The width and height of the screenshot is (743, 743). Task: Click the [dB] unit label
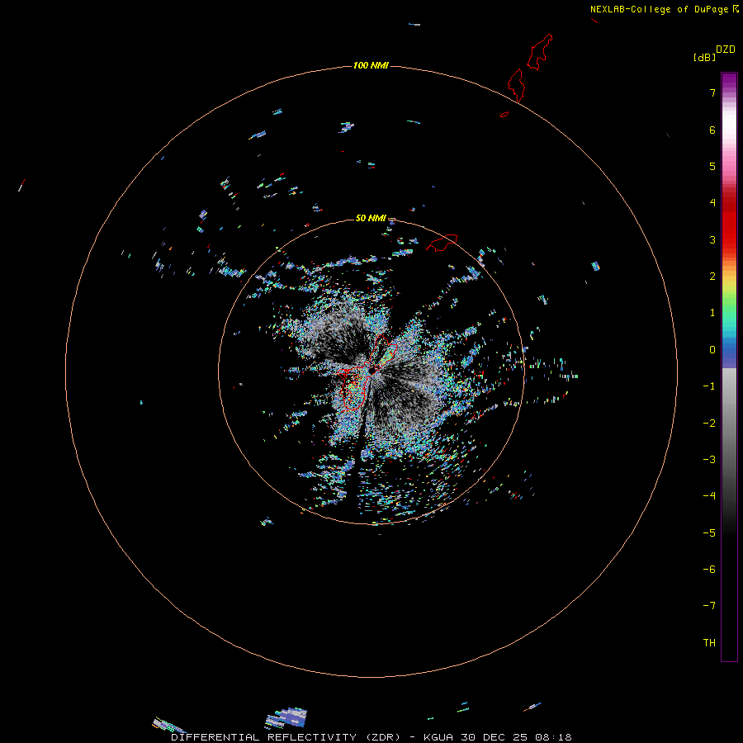[704, 57]
